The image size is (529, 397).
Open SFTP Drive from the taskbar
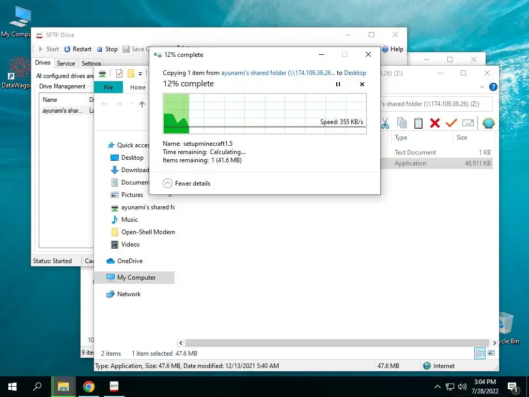pyautogui.click(x=114, y=387)
